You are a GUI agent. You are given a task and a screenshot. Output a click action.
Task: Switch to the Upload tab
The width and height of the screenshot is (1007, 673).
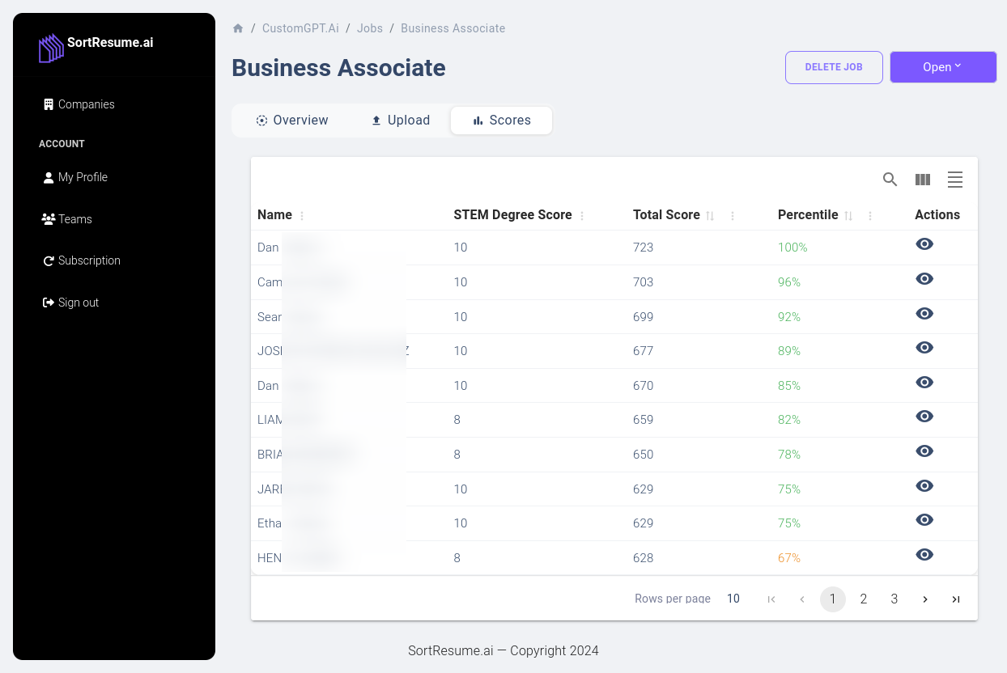coord(400,120)
